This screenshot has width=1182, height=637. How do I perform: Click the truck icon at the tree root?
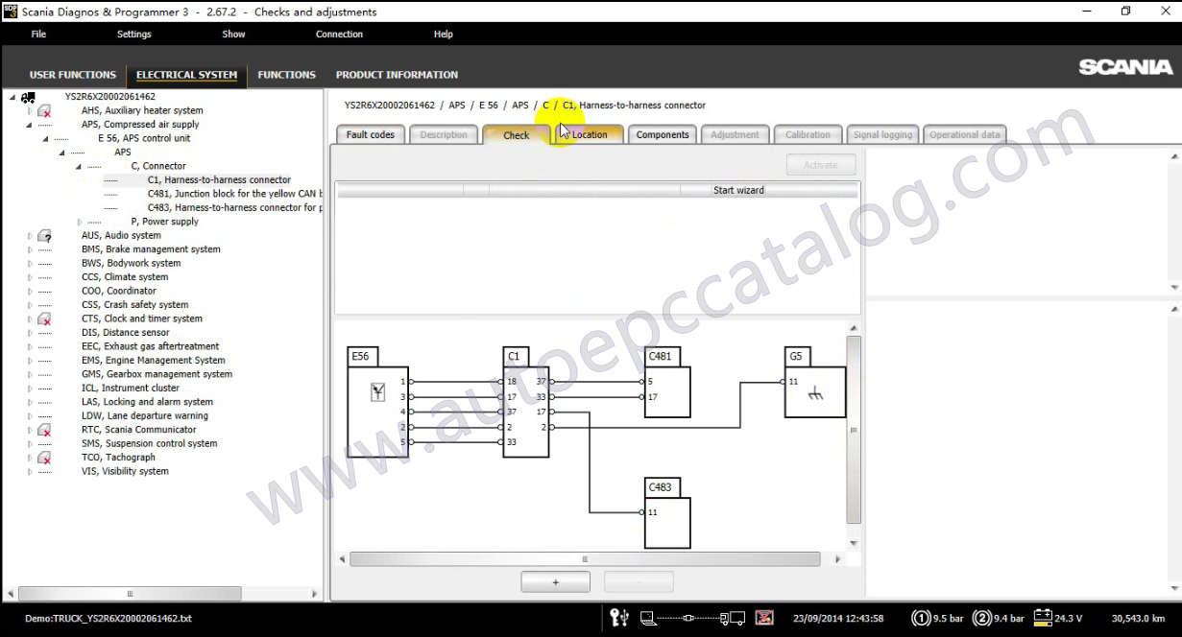coord(28,97)
